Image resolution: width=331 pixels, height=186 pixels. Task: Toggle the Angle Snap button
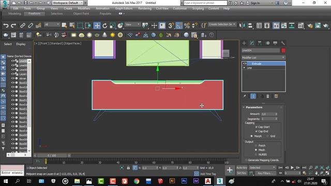(179, 26)
